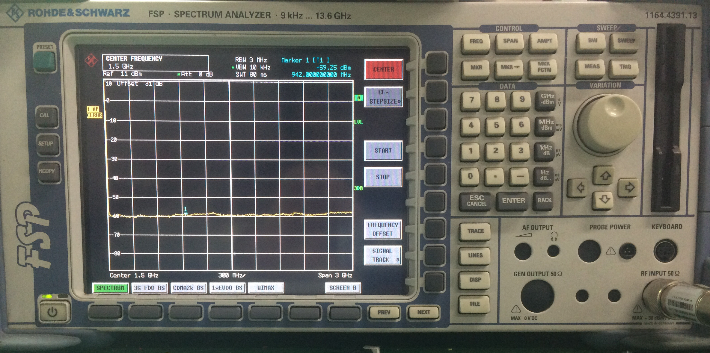The height and width of the screenshot is (353, 710).
Task: Expand the SIGNAL TRACK softkey submenu
Action: 382,255
